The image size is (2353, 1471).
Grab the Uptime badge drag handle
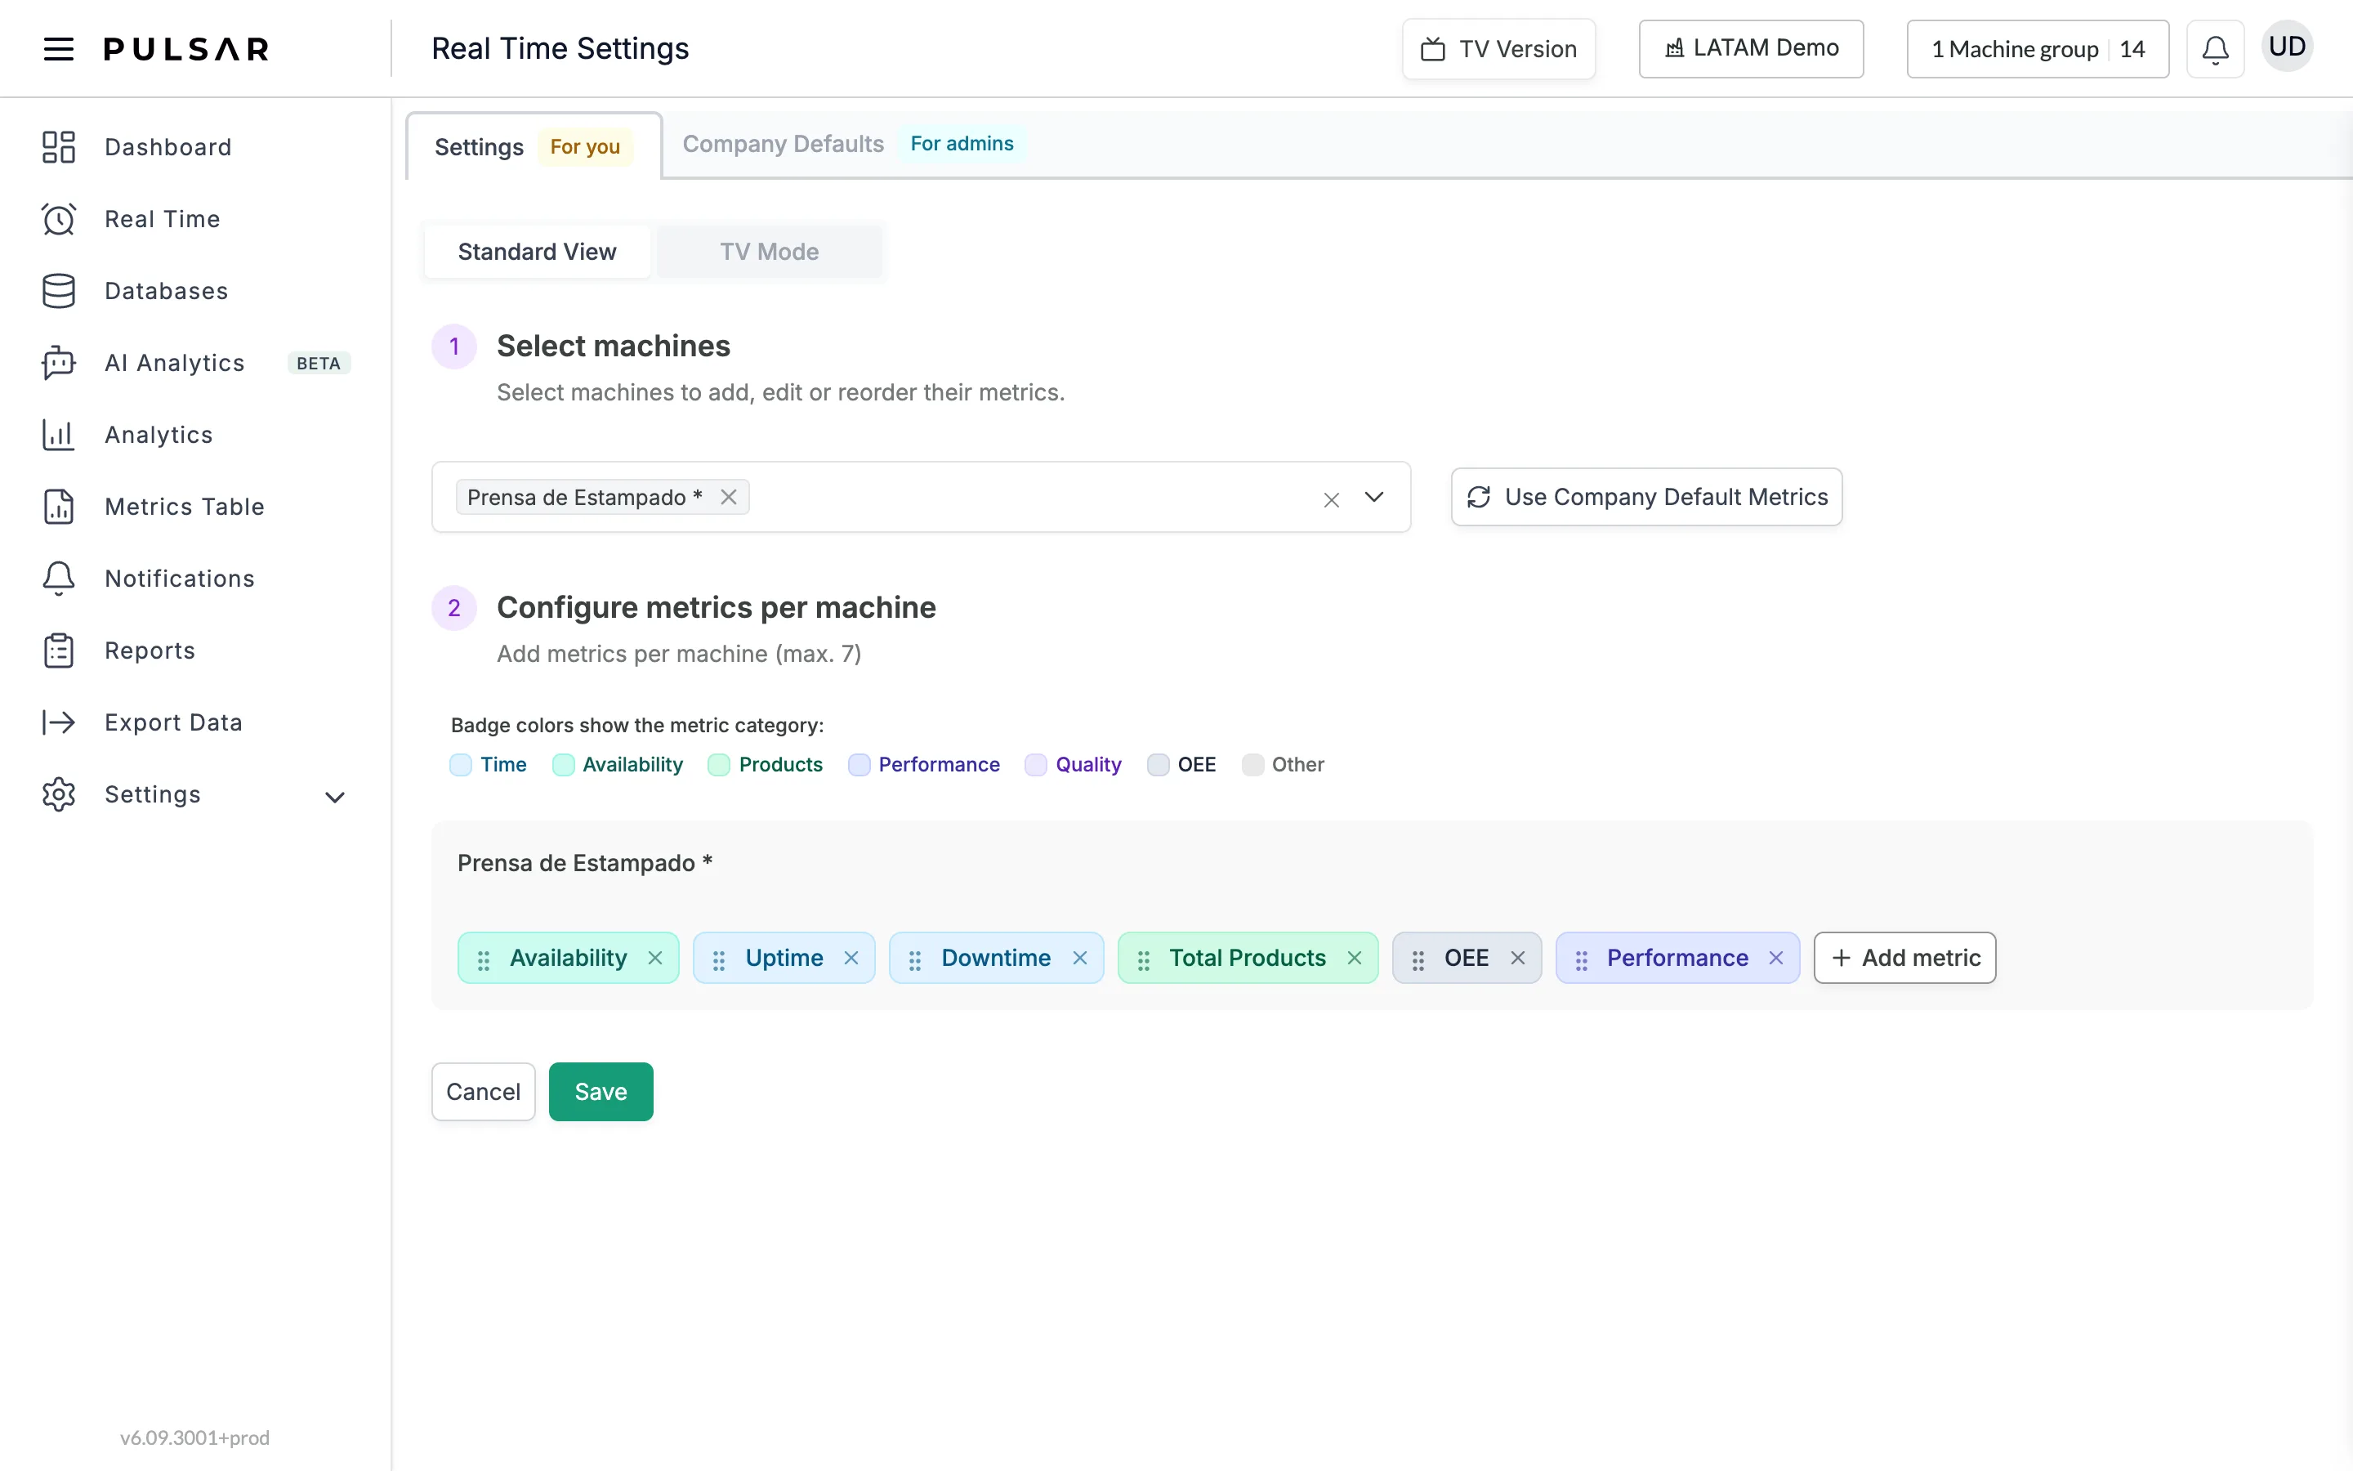(x=718, y=960)
